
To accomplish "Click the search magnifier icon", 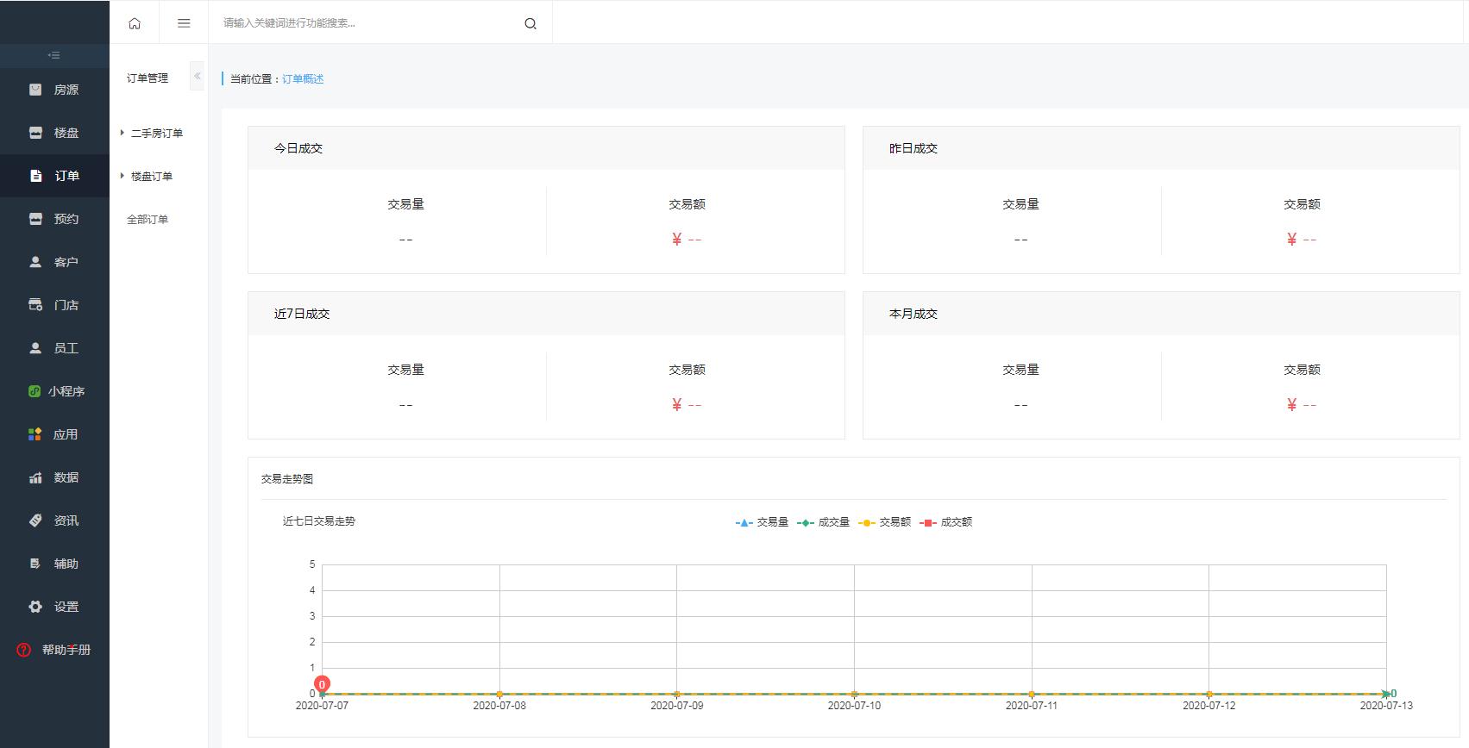I will [530, 23].
